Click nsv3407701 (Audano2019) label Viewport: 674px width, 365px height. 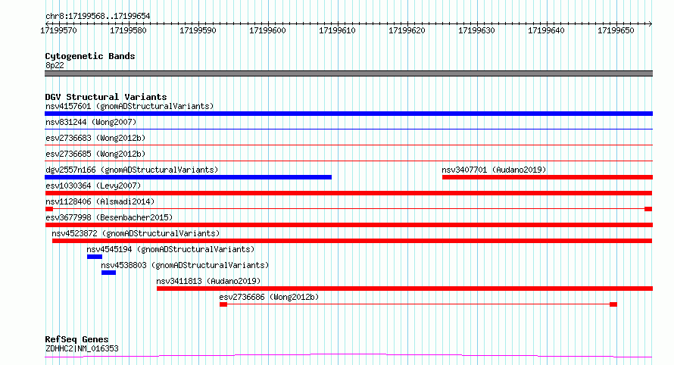coord(494,170)
